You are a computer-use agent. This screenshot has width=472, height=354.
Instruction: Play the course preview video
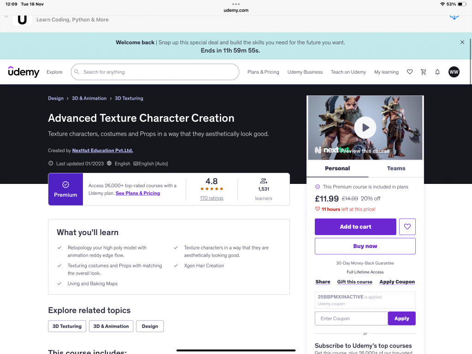[x=365, y=128]
